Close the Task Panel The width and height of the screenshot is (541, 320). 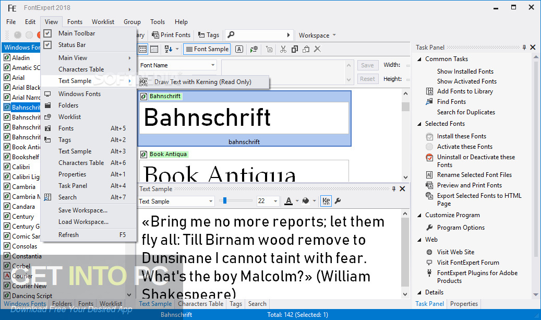(533, 48)
